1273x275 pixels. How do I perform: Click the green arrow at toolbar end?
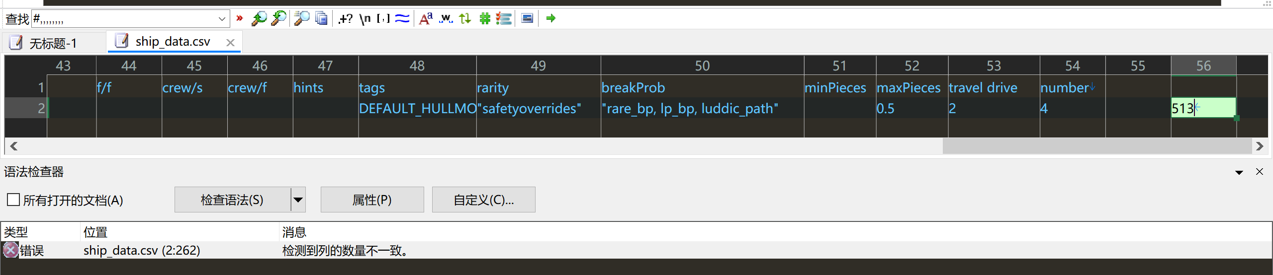[x=550, y=18]
